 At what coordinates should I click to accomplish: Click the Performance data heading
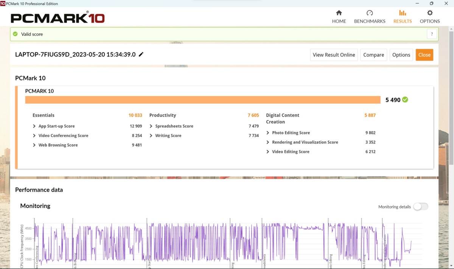[x=39, y=190]
